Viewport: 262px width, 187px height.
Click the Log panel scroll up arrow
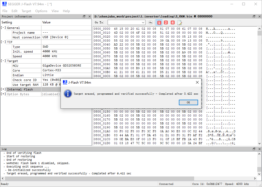point(259,154)
